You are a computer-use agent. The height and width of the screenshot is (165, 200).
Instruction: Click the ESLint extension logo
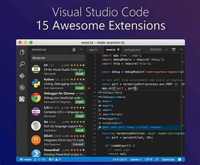(x=36, y=140)
